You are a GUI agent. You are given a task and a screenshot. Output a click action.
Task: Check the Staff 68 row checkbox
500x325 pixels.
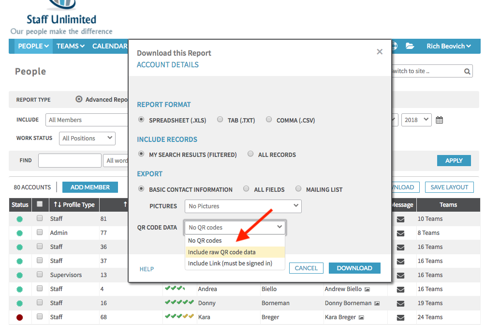click(x=40, y=316)
